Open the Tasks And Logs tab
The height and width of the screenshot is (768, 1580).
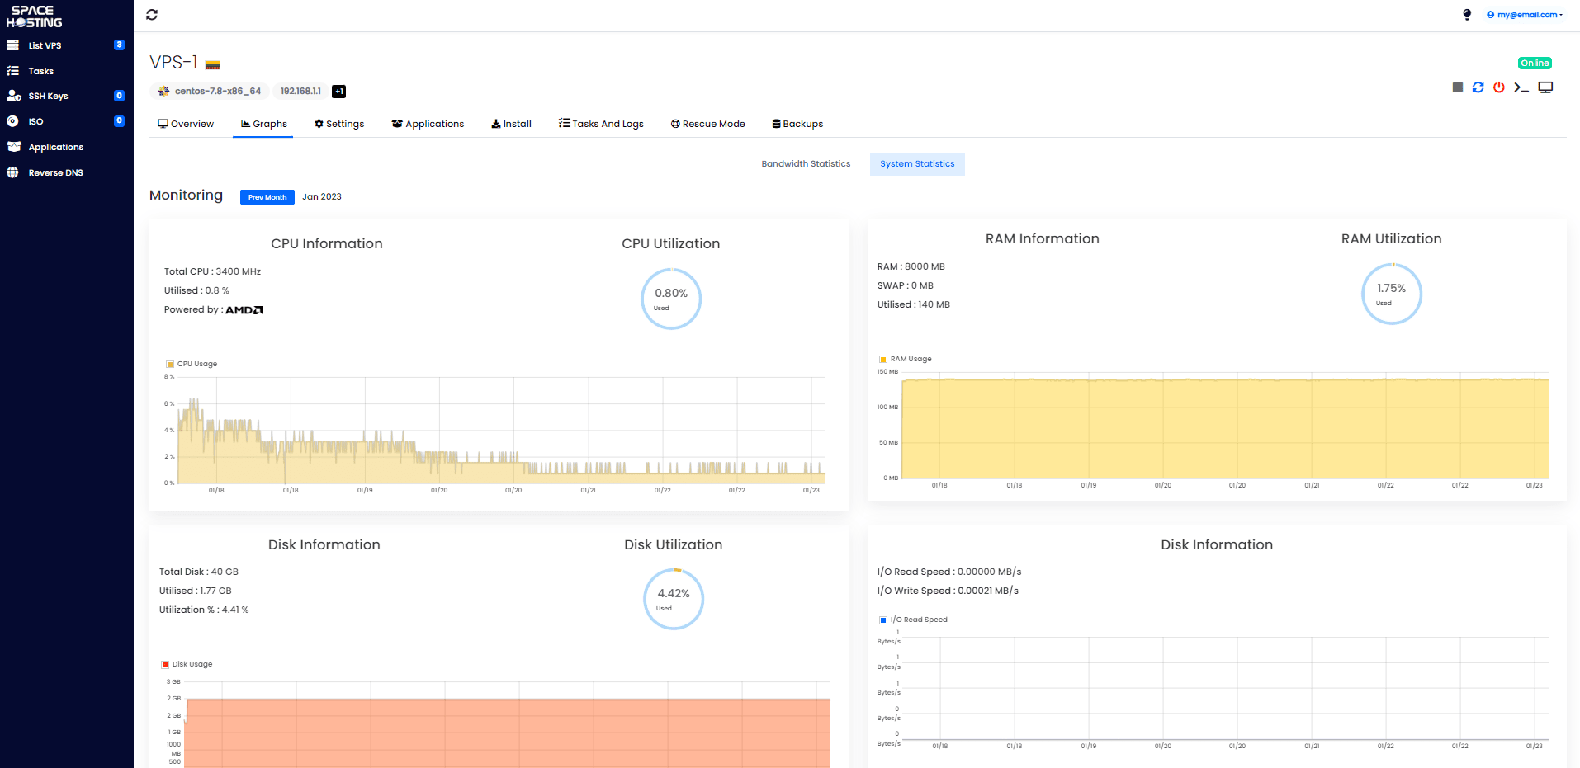(x=601, y=124)
